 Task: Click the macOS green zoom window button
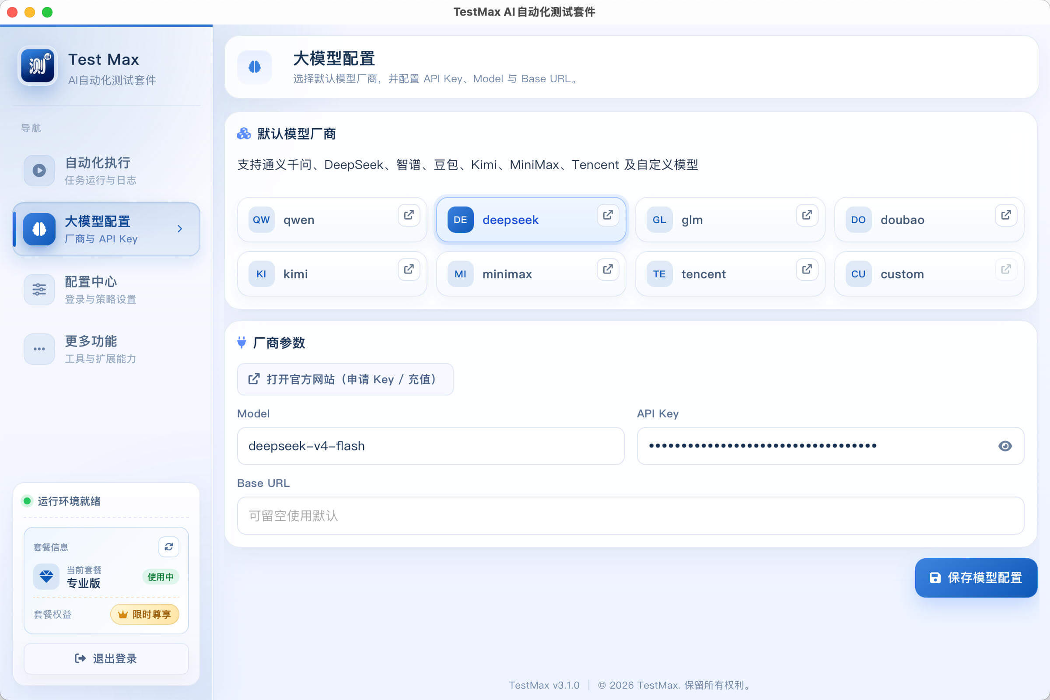(x=47, y=12)
